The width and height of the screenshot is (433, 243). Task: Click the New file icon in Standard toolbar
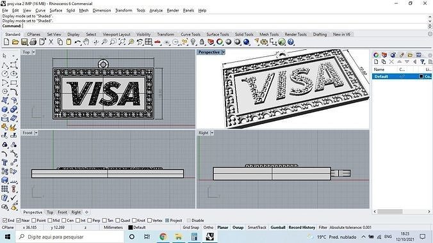tap(6, 42)
